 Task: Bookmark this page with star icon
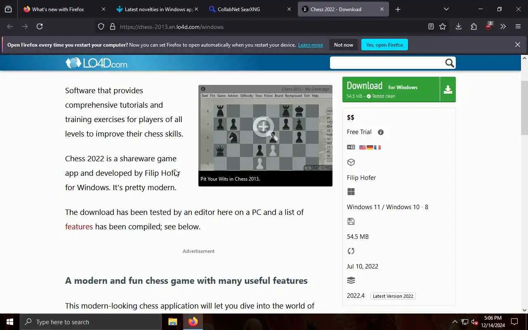pyautogui.click(x=443, y=26)
